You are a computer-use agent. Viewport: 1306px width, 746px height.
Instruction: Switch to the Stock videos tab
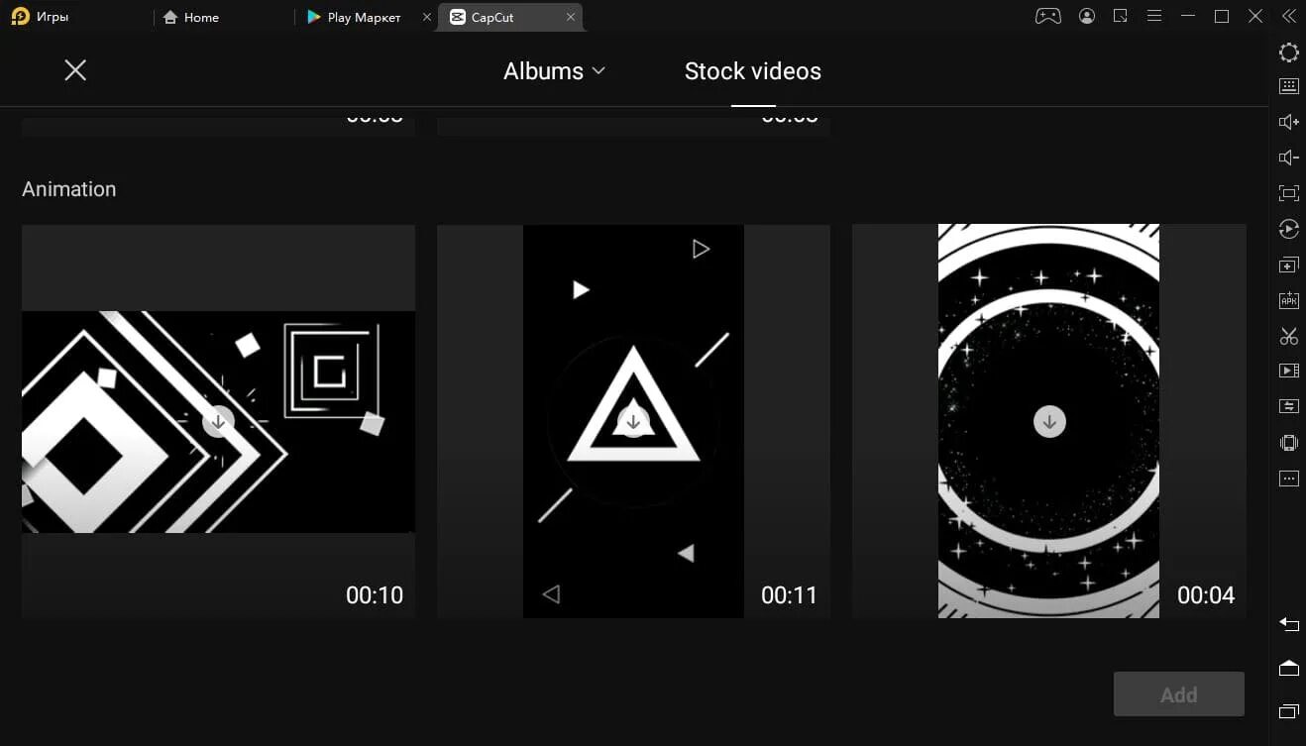[x=753, y=71]
